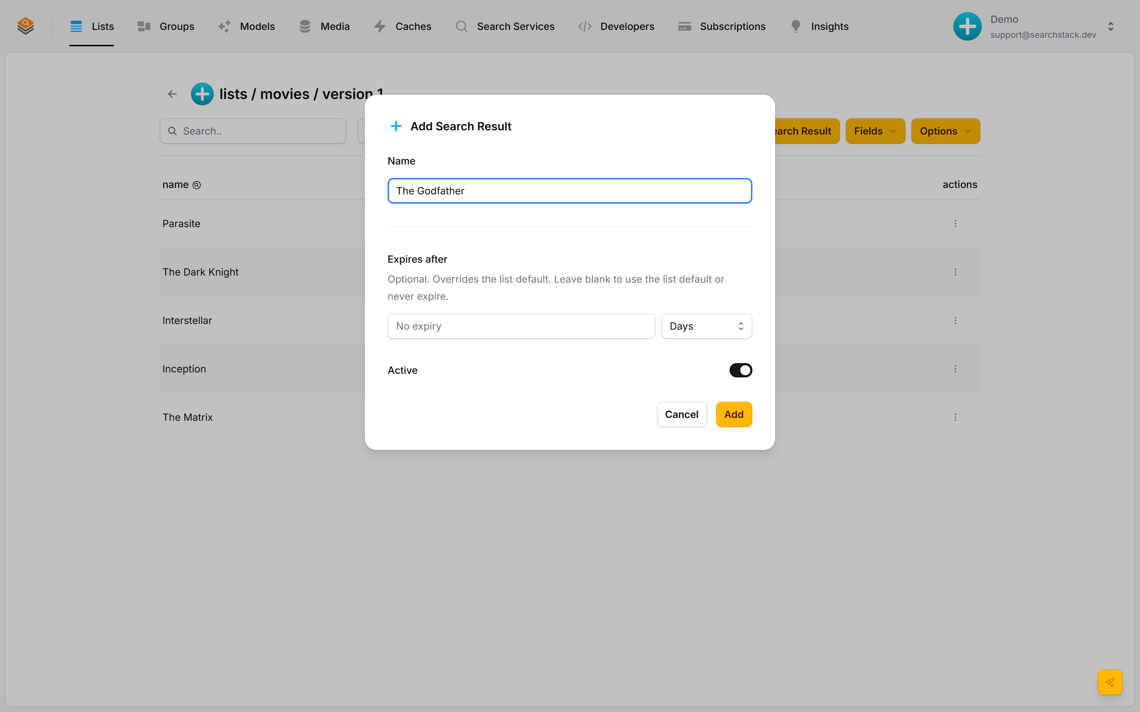Click the Search Services magnifier icon
Image resolution: width=1140 pixels, height=712 pixels.
click(461, 26)
